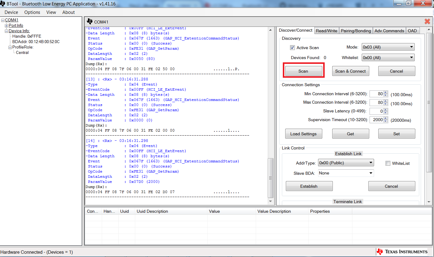Viewport: 434px width, 257px height.
Task: Click the Scan button
Action: coord(303,71)
